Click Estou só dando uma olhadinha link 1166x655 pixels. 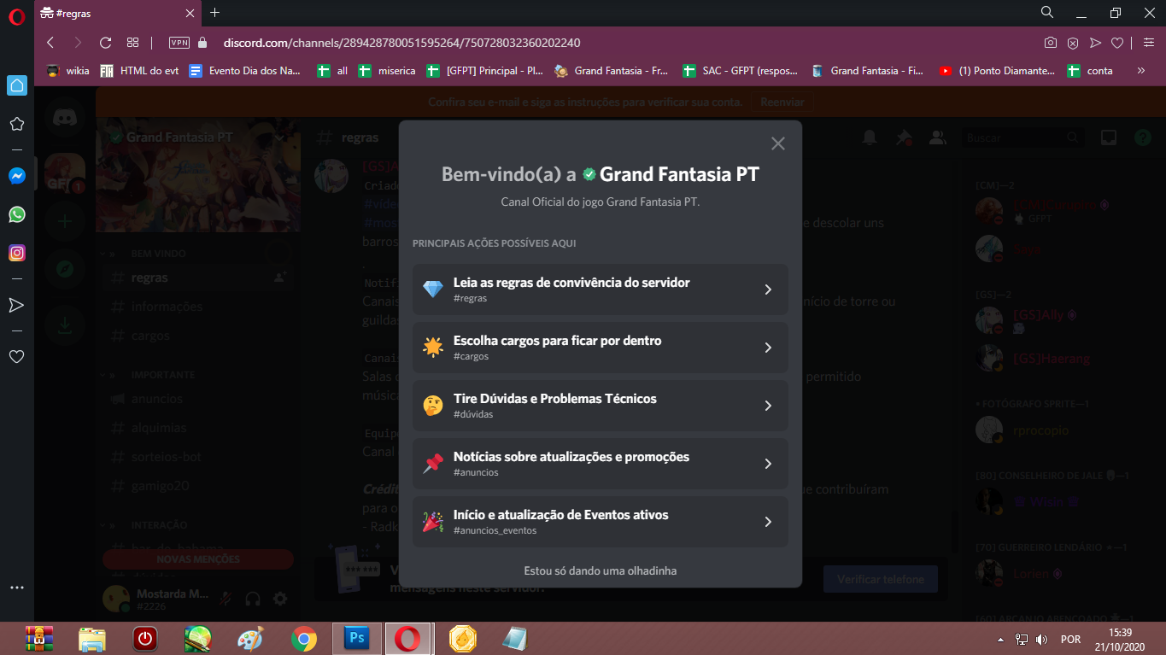pyautogui.click(x=600, y=570)
